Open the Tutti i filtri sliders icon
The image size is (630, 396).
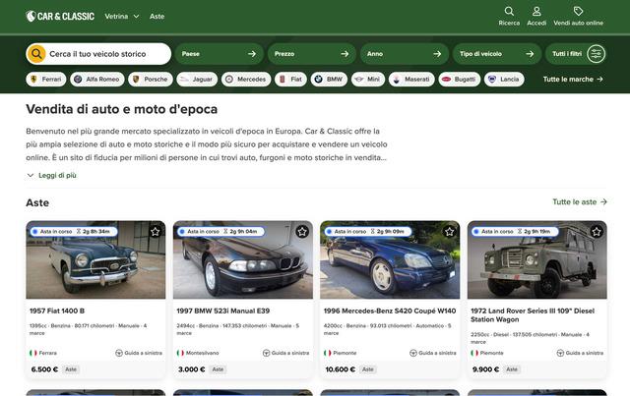(x=596, y=54)
